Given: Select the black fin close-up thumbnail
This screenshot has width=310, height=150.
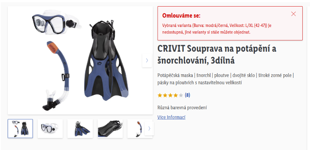Looking at the screenshot, I should click(110, 129).
